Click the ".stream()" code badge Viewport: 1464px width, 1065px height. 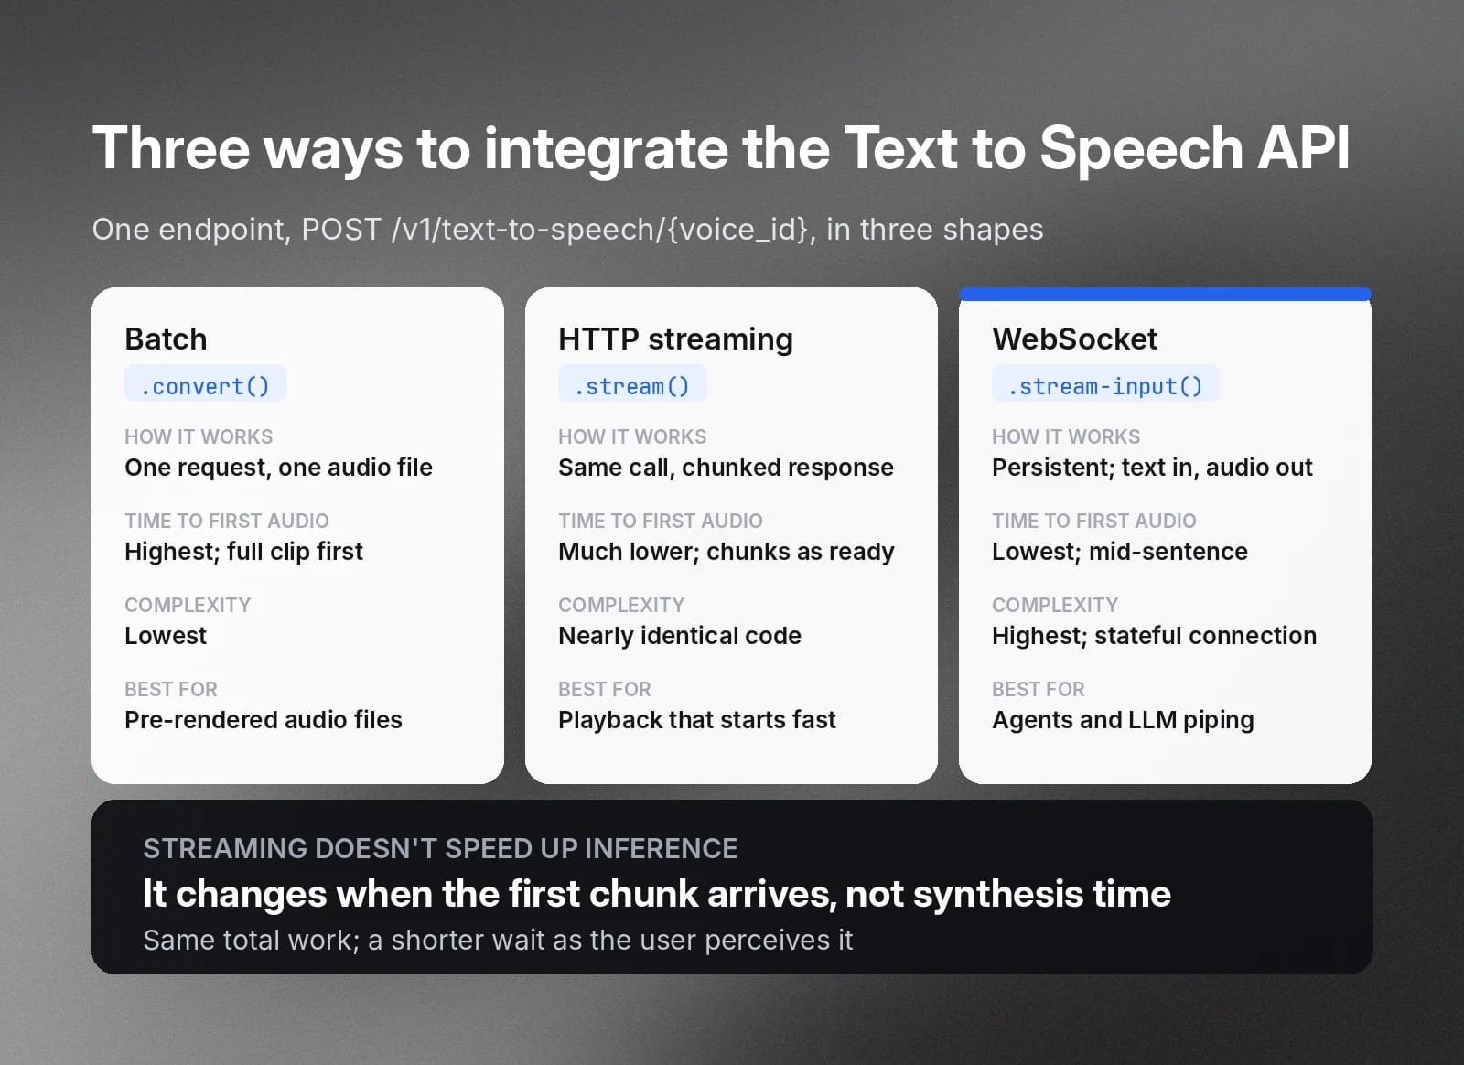point(632,385)
